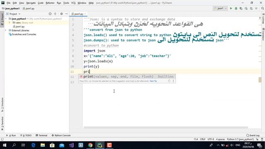Open Microsoft Edge from the taskbar
The height and width of the screenshot is (149, 265).
point(33,145)
